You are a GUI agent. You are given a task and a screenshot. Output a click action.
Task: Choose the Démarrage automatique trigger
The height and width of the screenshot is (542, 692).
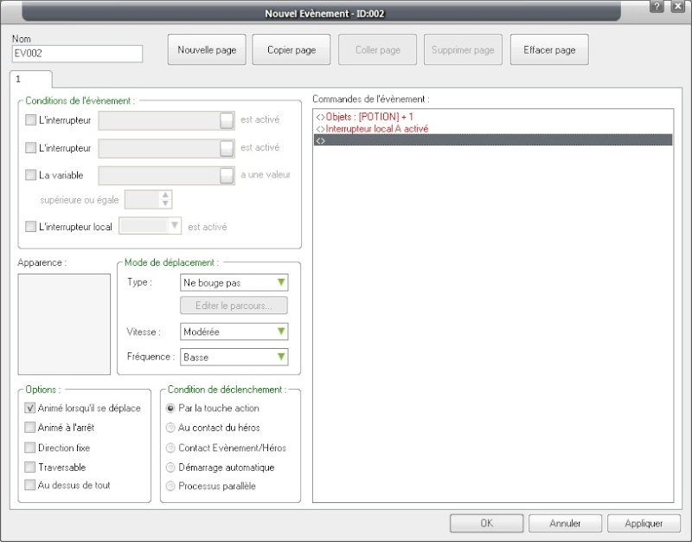pyautogui.click(x=170, y=468)
